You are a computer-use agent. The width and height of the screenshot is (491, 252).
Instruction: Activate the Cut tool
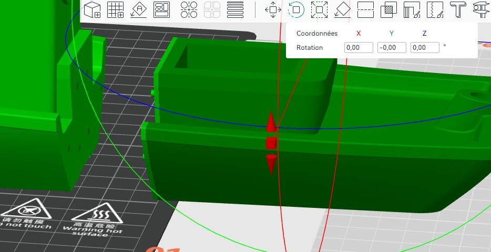point(365,9)
